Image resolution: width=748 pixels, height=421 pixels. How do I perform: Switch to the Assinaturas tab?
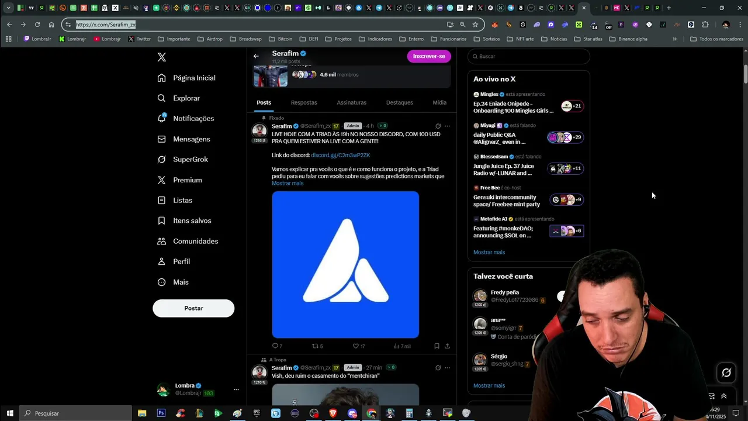pos(351,102)
